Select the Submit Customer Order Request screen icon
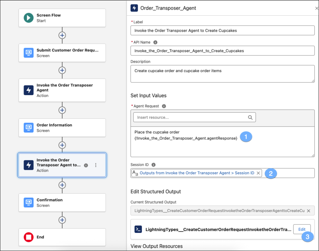Image resolution: width=319 pixels, height=251 pixels. 29,53
